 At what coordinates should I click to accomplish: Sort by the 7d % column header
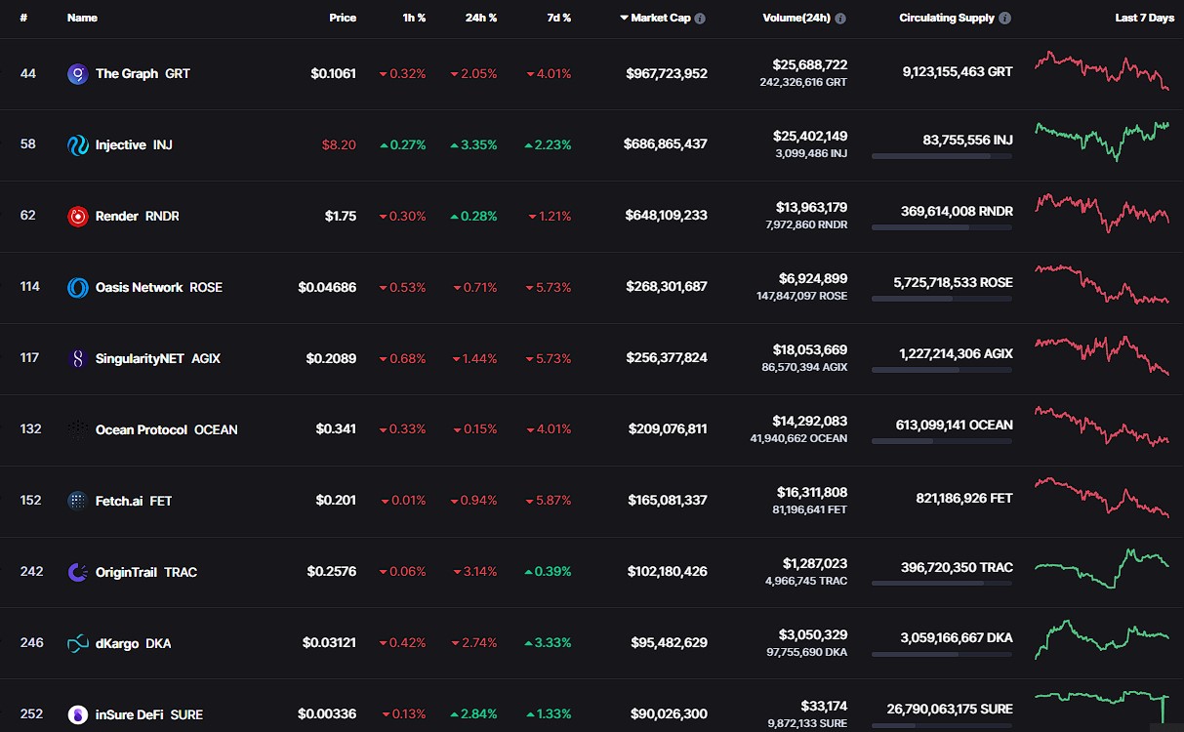coord(558,19)
